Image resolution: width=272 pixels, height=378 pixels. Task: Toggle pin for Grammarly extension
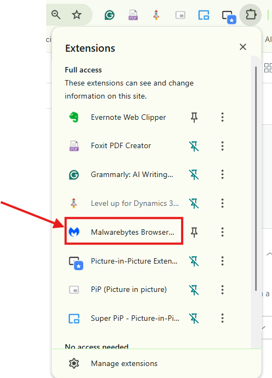194,174
